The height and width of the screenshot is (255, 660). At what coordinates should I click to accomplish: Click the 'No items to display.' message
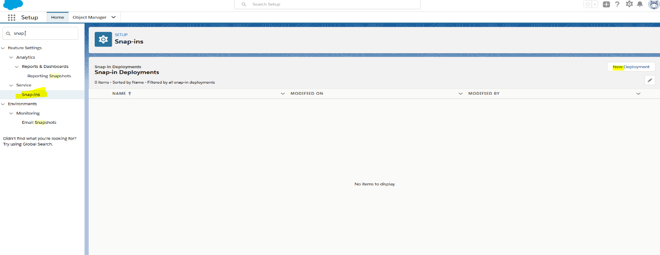click(375, 184)
